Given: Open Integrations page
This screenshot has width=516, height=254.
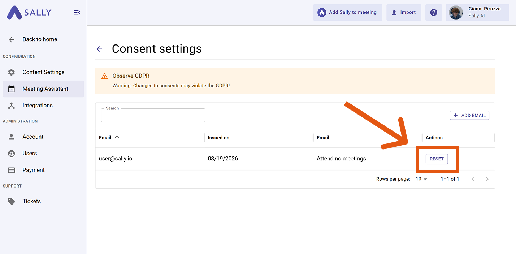Looking at the screenshot, I should coord(38,106).
